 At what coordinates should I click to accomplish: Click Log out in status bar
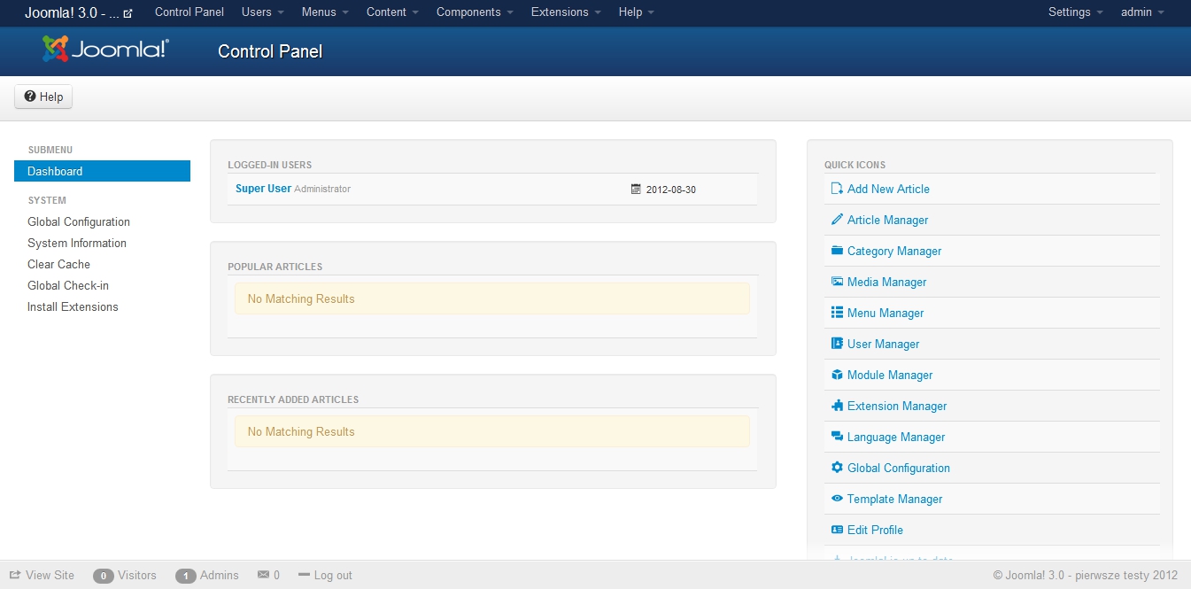coord(325,575)
